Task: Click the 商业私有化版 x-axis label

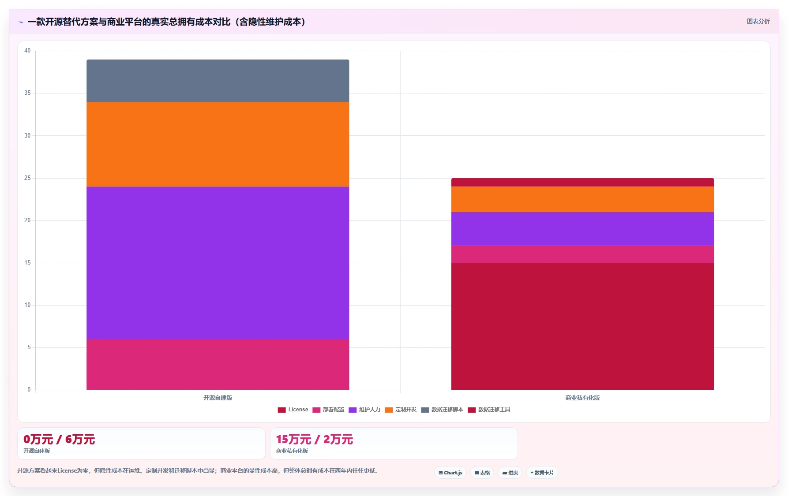Action: [x=582, y=398]
